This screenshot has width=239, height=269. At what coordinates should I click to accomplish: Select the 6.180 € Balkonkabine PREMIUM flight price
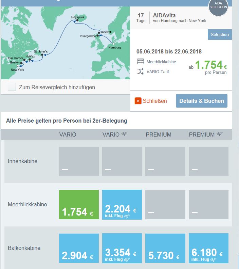point(208,248)
